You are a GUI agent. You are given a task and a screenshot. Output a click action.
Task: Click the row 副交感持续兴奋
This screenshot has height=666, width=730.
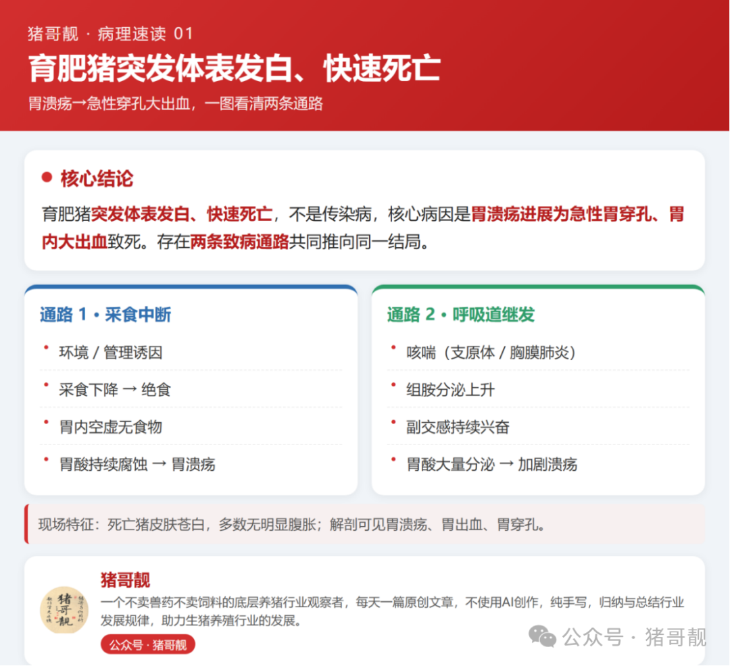point(538,427)
